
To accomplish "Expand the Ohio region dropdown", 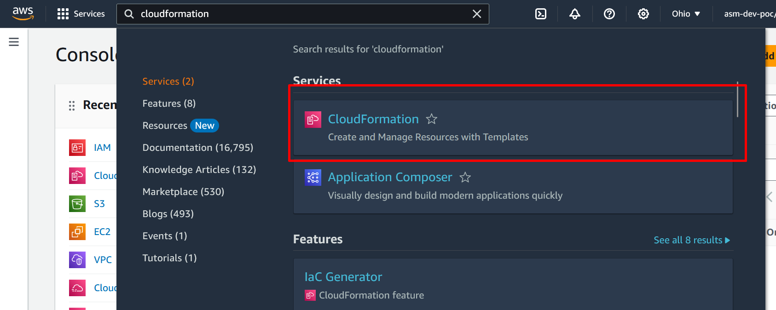I will (x=686, y=14).
